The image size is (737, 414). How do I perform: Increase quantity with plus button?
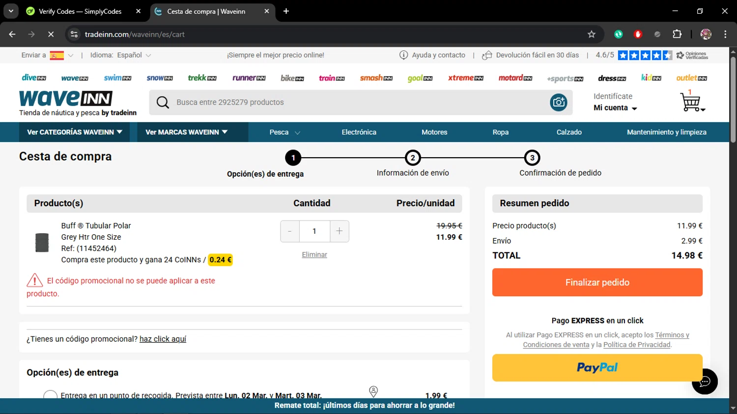tap(340, 231)
